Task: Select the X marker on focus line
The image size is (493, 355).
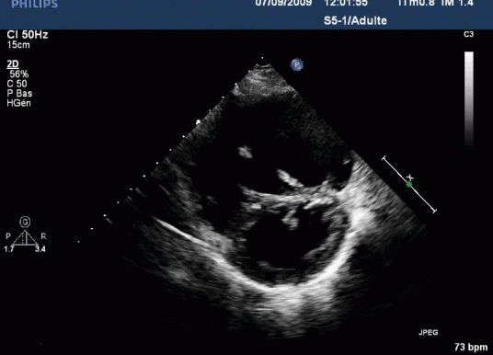Action: (410, 177)
